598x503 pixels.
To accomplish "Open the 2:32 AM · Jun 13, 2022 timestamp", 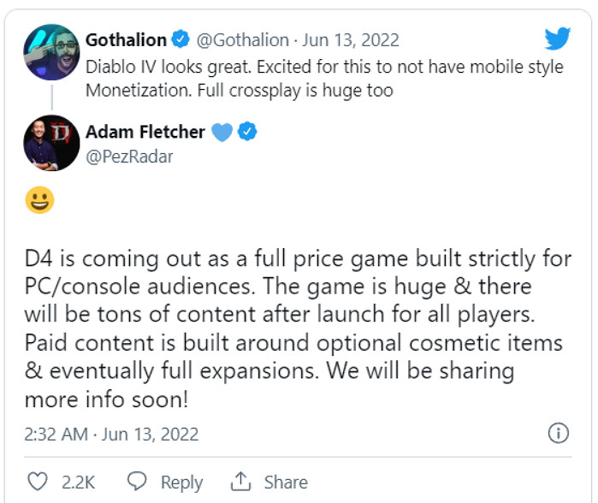I will tap(111, 434).
